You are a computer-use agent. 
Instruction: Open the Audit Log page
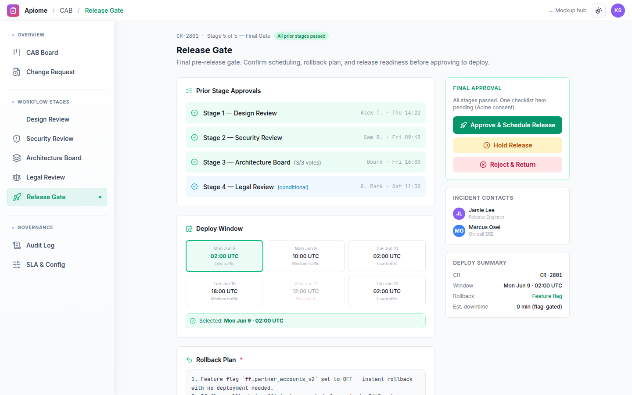pos(57,245)
